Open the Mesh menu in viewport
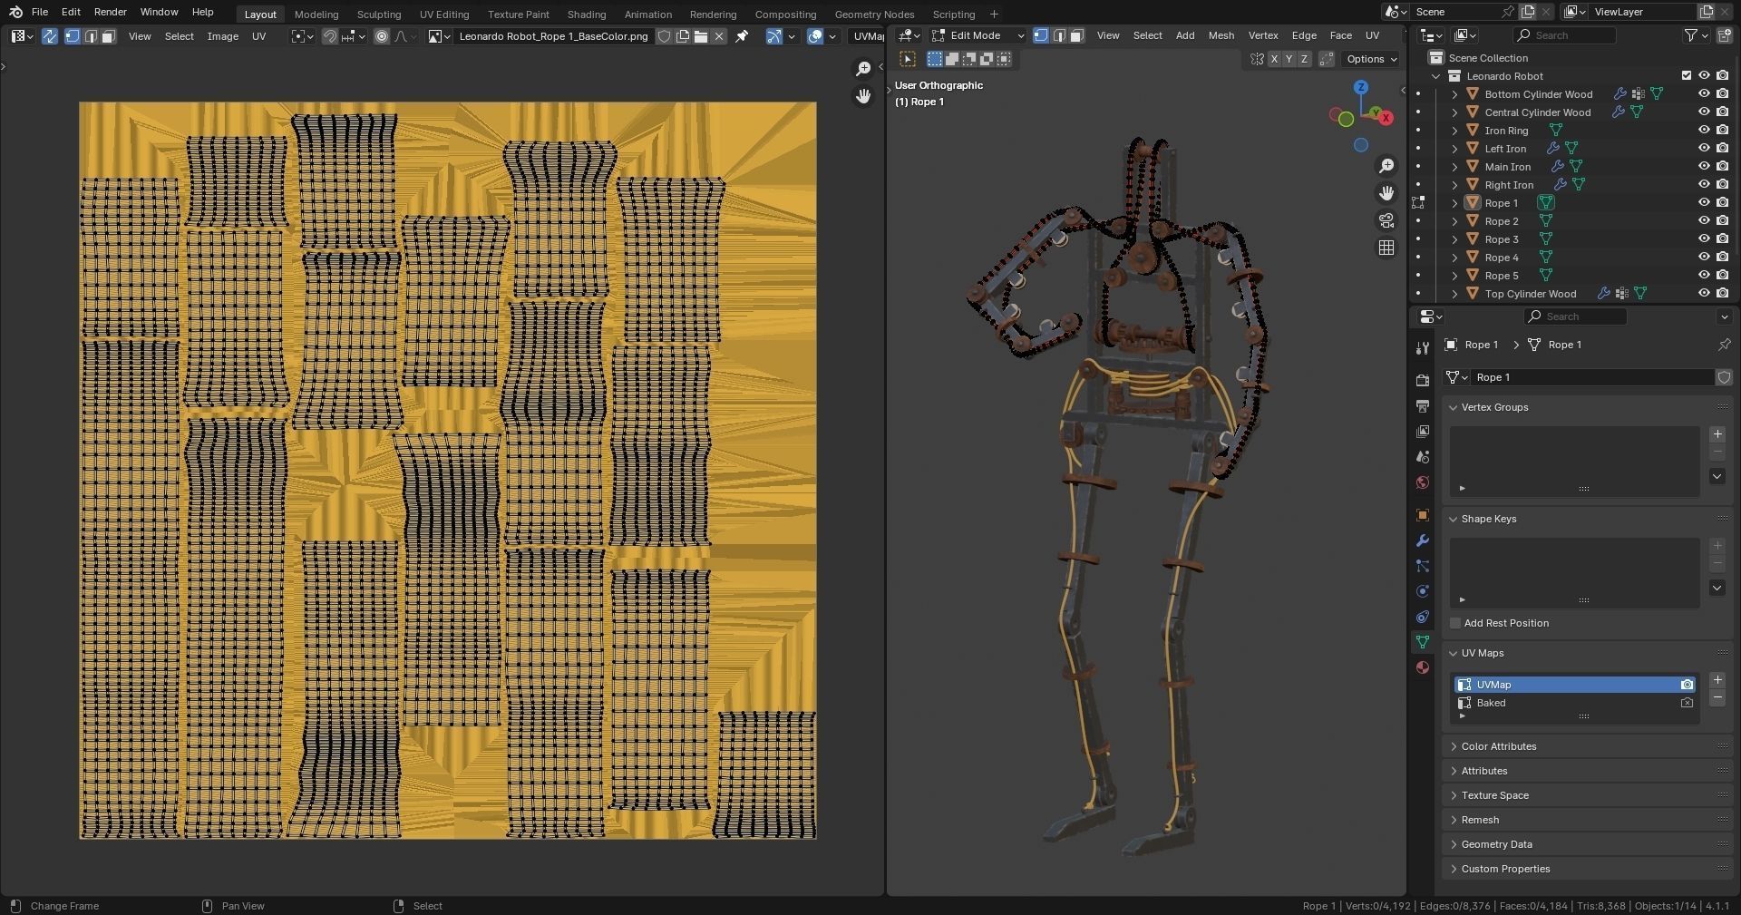 1221,35
